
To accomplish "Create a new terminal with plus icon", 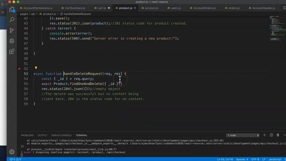I will [x=265, y=135].
